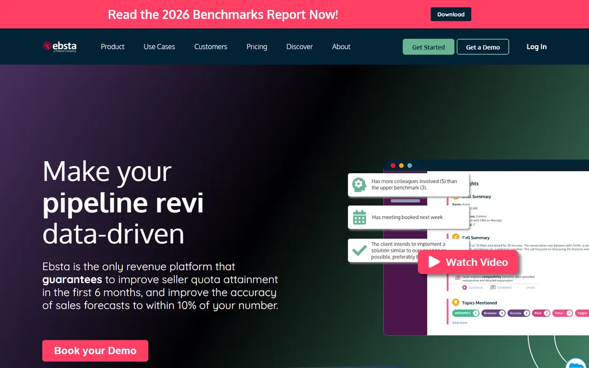Image resolution: width=589 pixels, height=368 pixels.
Task: Open the Customers menu
Action: pyautogui.click(x=211, y=47)
